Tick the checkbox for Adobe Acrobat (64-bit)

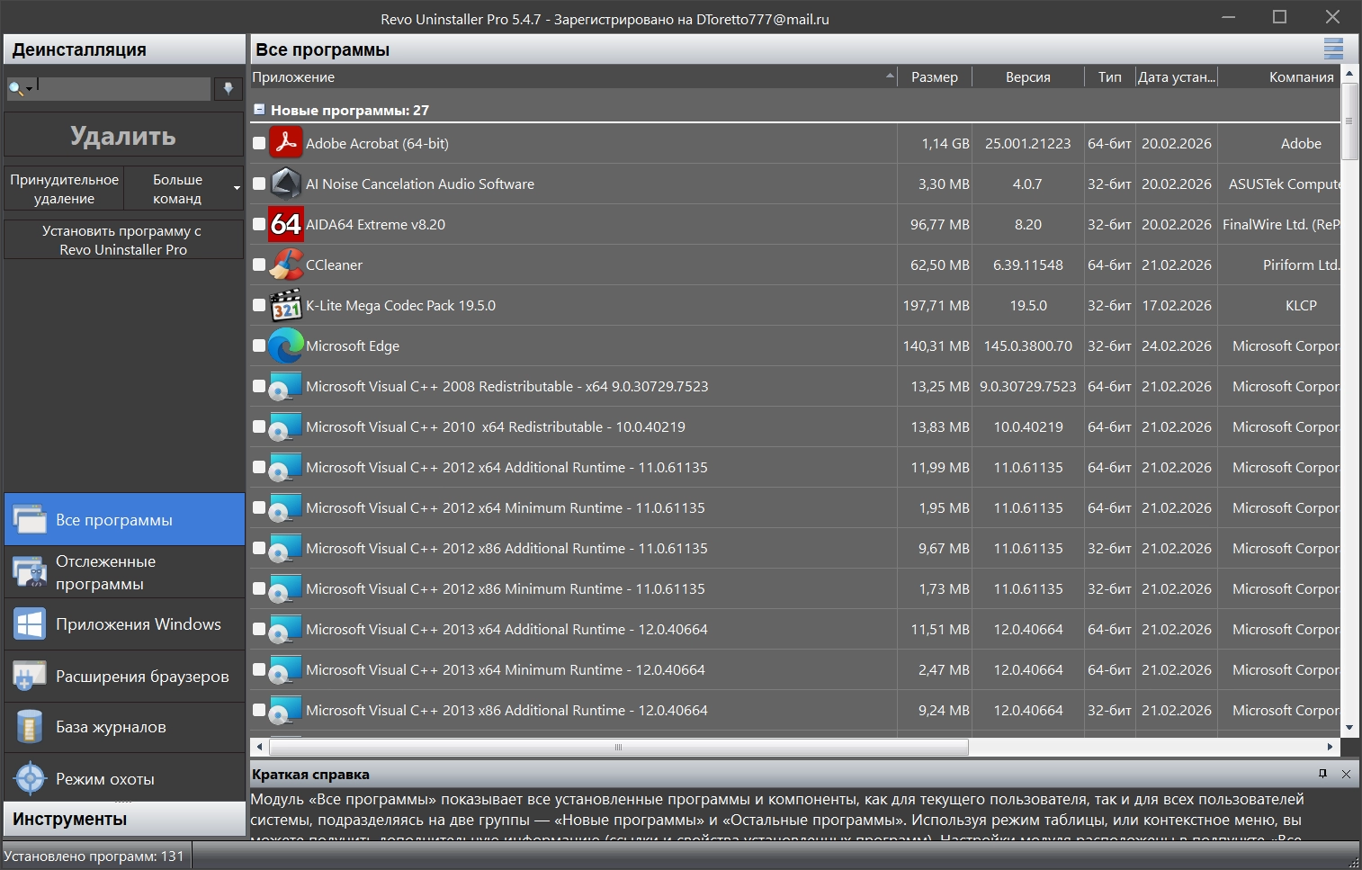coord(259,143)
